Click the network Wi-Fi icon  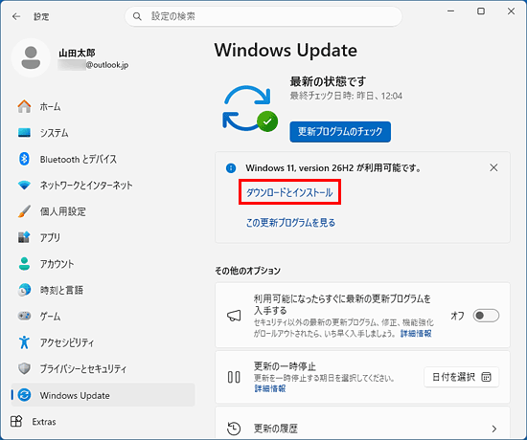pyautogui.click(x=24, y=185)
